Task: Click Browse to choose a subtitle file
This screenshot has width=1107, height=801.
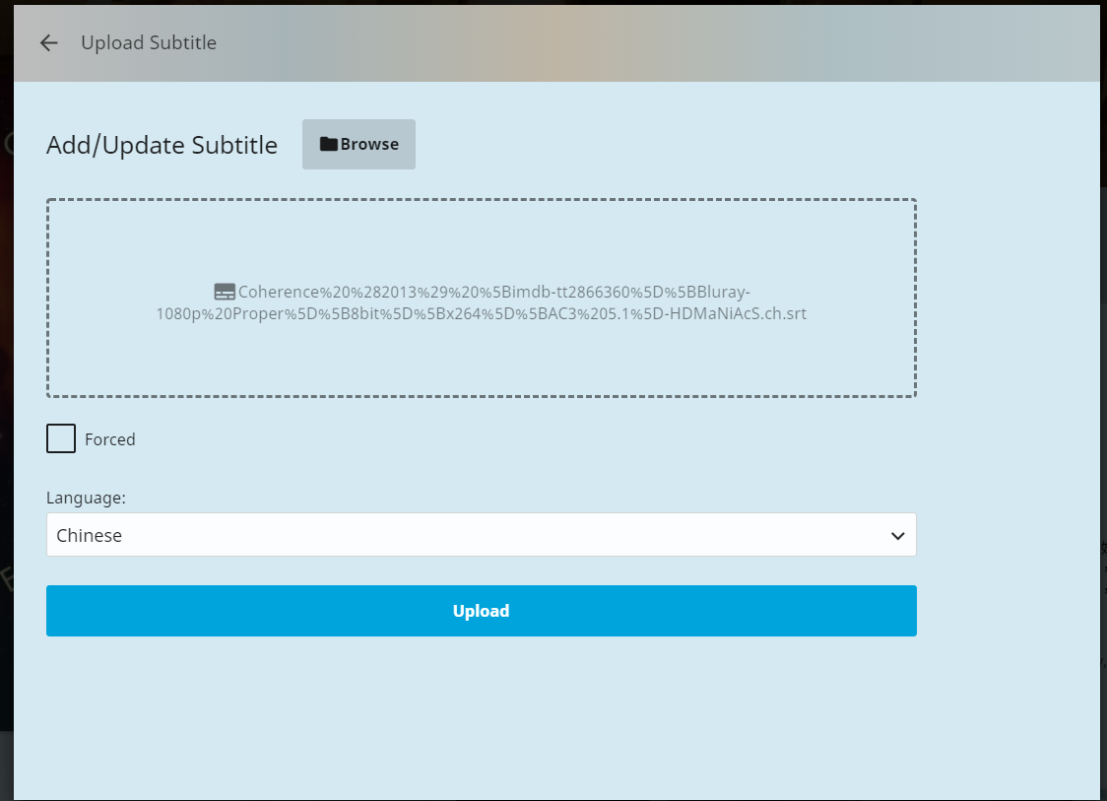Action: point(358,143)
